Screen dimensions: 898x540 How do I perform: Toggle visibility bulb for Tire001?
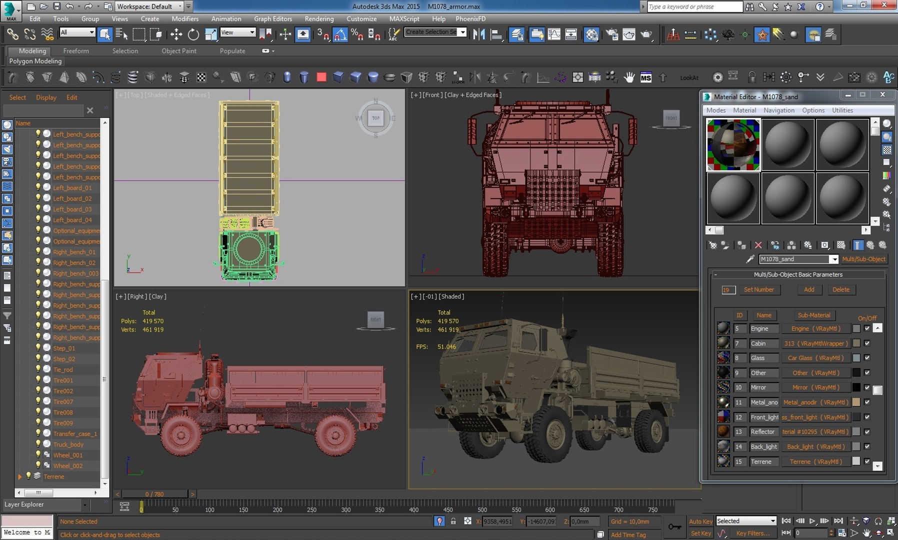(38, 380)
